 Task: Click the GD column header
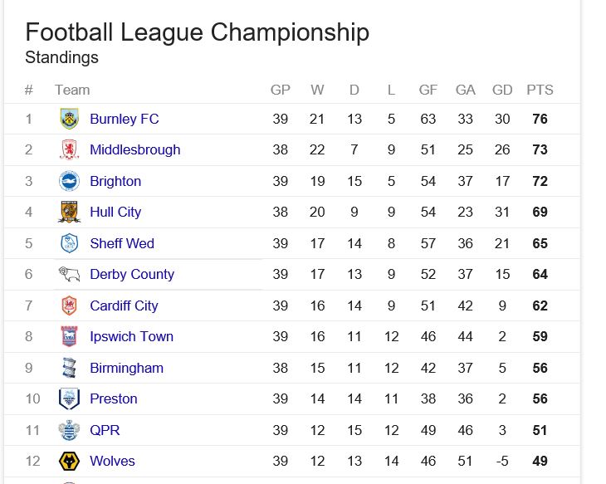[x=502, y=90]
